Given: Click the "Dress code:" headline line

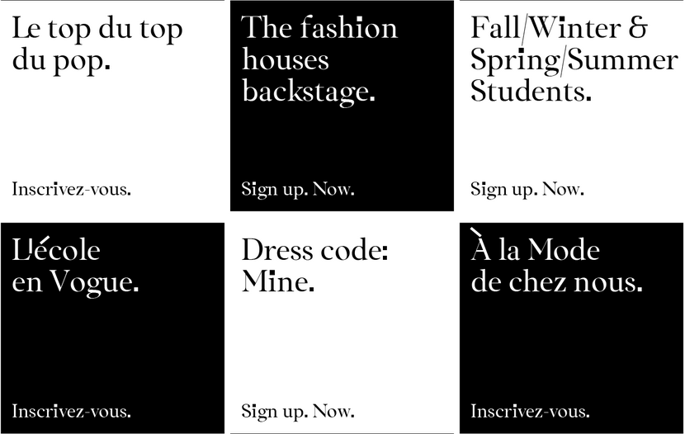Looking at the screenshot, I should tap(314, 250).
